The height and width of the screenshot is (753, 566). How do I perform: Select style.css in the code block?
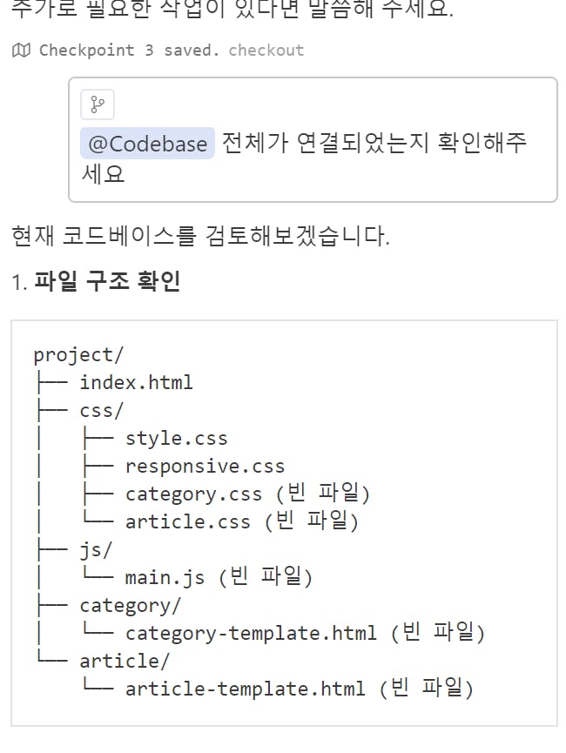[x=176, y=438]
